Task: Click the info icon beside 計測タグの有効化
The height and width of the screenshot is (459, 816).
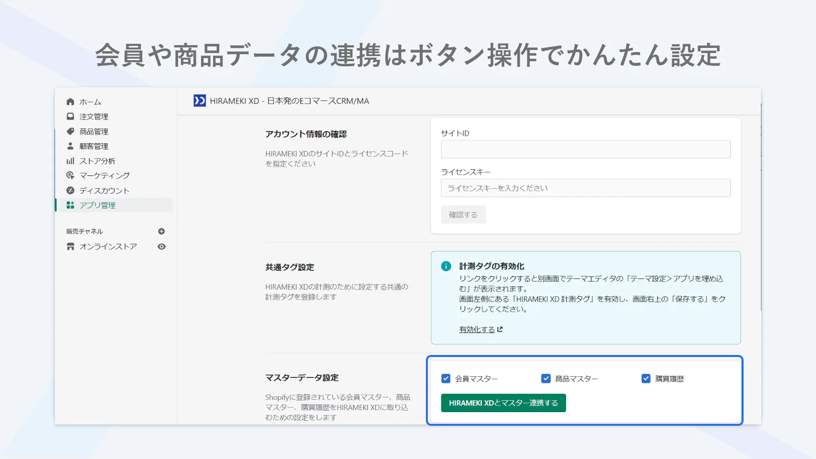Action: 446,266
